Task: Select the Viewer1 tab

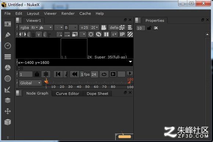Action: 33,21
